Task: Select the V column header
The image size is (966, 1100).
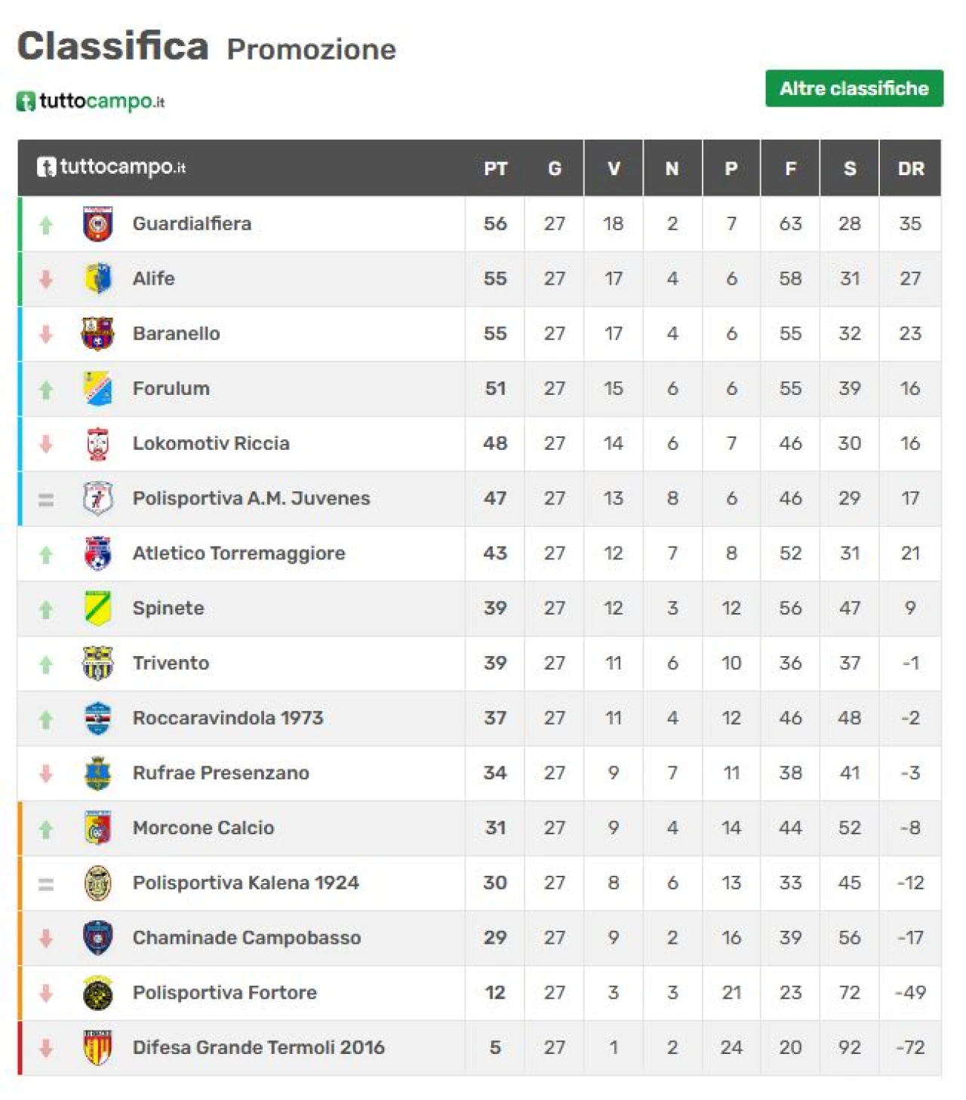Action: (x=614, y=168)
